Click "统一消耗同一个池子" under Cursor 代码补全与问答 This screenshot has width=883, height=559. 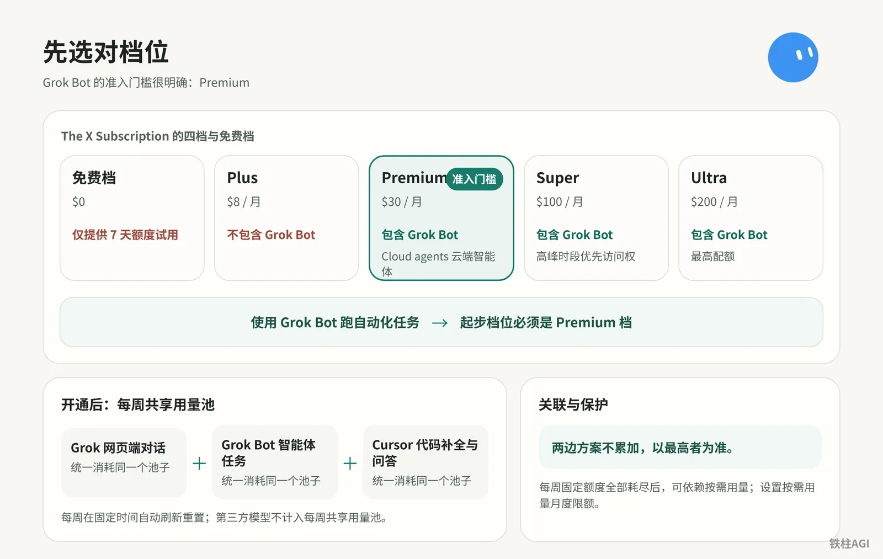(422, 481)
